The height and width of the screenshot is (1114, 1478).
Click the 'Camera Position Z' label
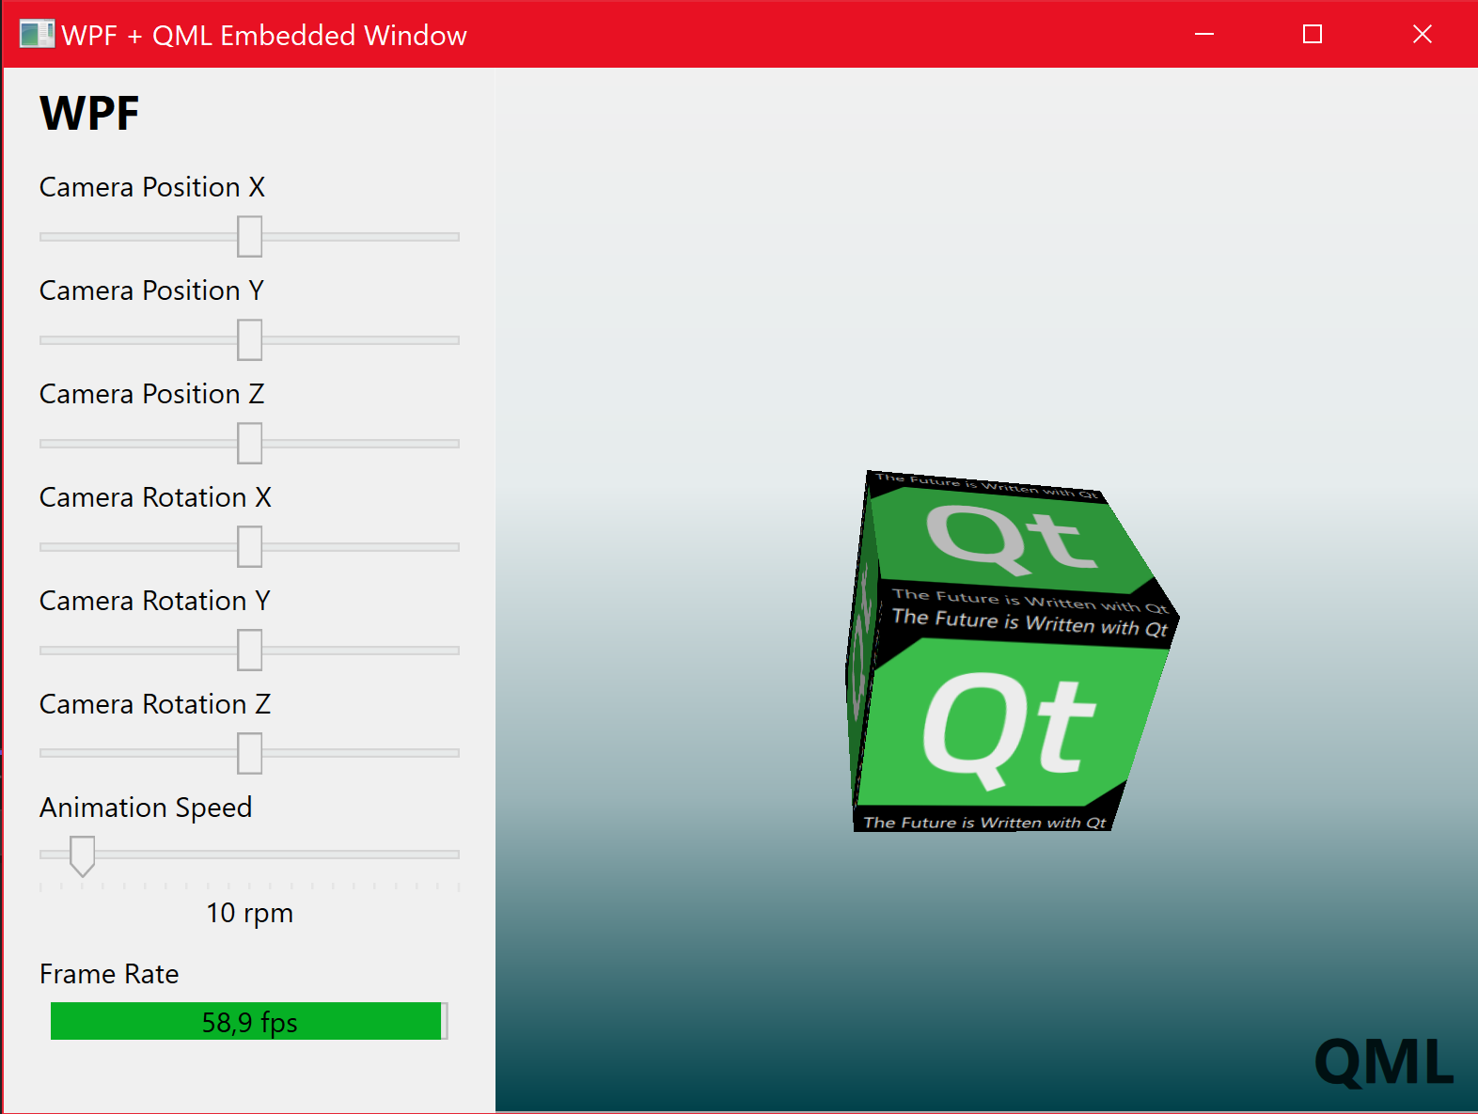(152, 394)
